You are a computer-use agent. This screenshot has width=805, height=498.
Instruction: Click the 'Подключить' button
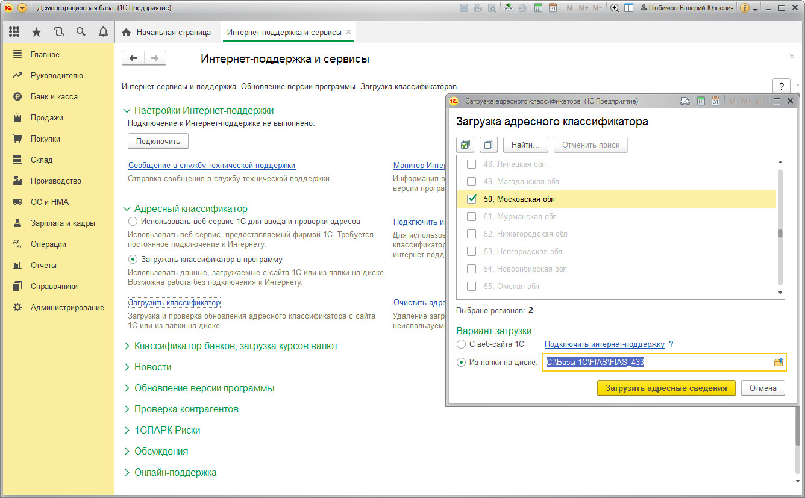pyautogui.click(x=158, y=142)
